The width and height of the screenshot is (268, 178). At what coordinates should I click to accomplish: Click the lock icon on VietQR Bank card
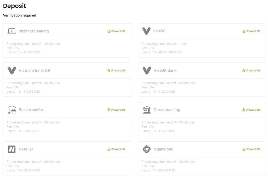pos(244,70)
